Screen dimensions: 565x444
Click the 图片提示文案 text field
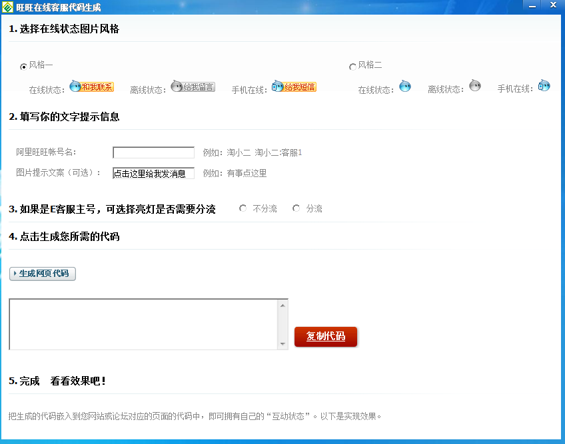153,173
